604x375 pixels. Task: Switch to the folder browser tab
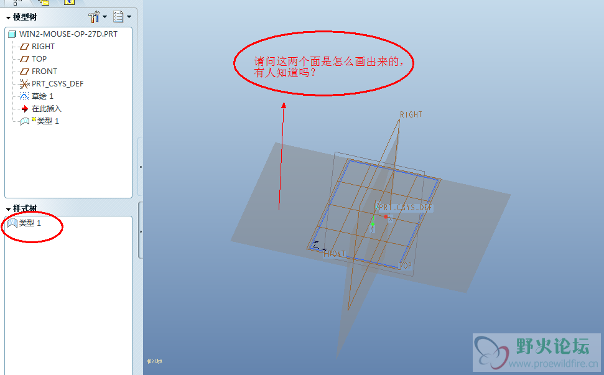pyautogui.click(x=44, y=2)
